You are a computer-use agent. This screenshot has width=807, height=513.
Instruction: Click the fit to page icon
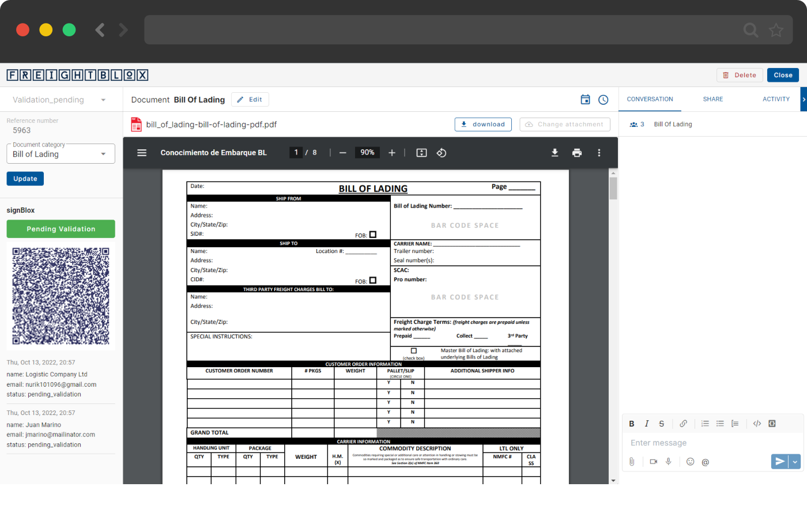click(422, 153)
